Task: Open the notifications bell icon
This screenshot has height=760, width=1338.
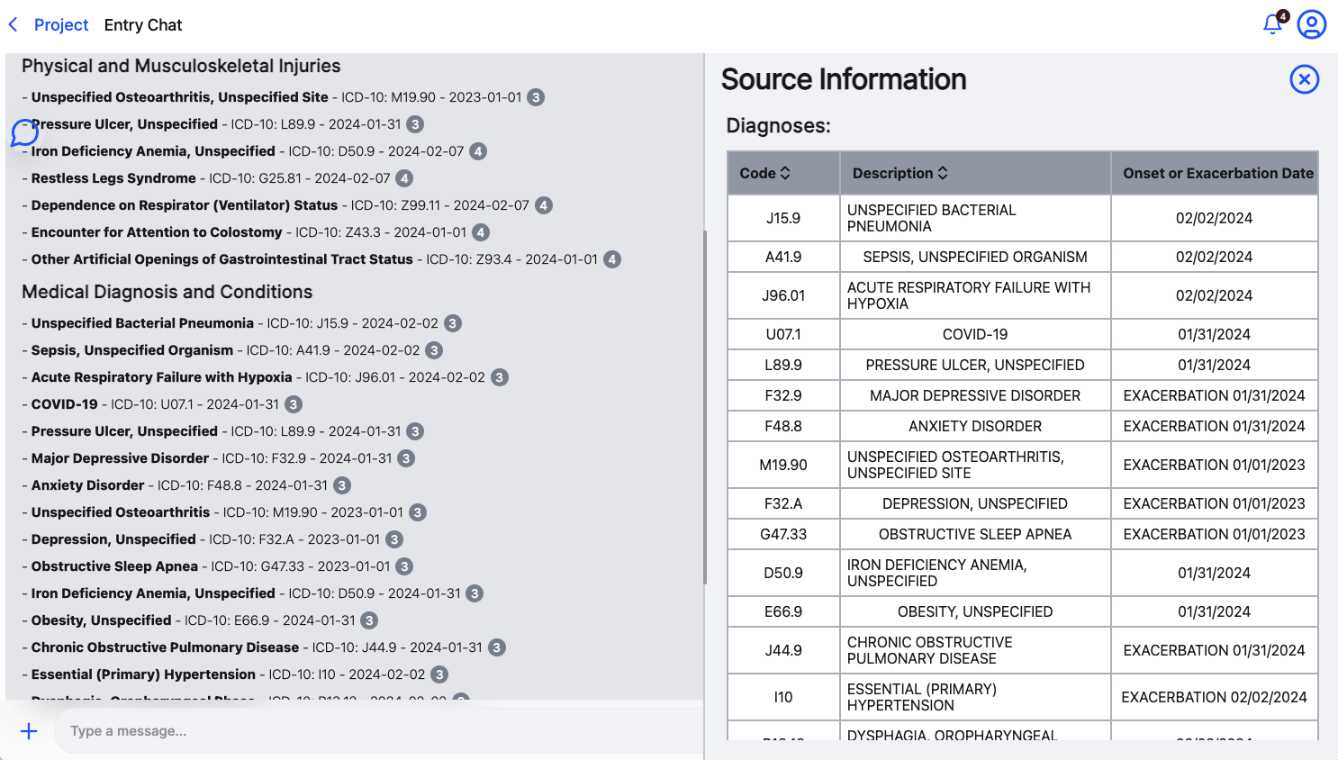Action: (1271, 24)
